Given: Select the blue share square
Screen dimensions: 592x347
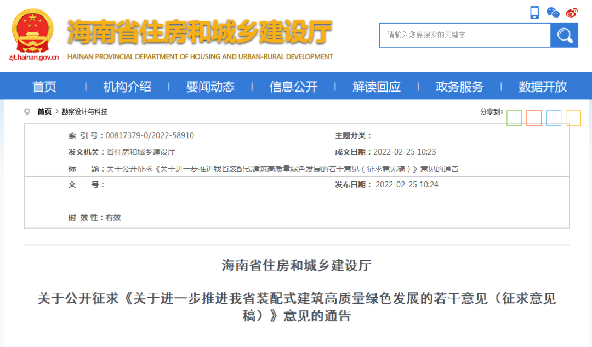Looking at the screenshot, I should [553, 117].
